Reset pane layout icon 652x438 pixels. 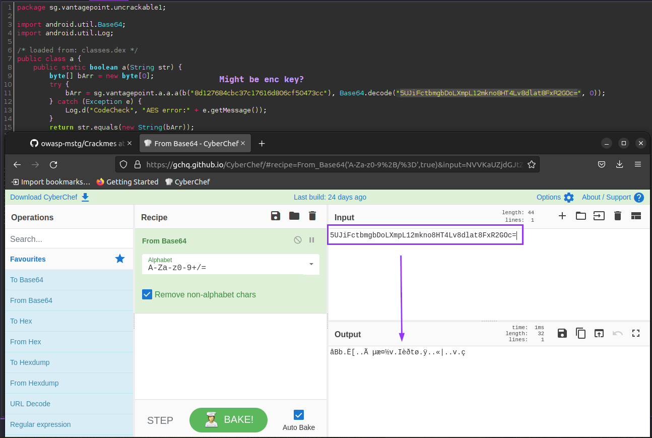click(x=636, y=216)
